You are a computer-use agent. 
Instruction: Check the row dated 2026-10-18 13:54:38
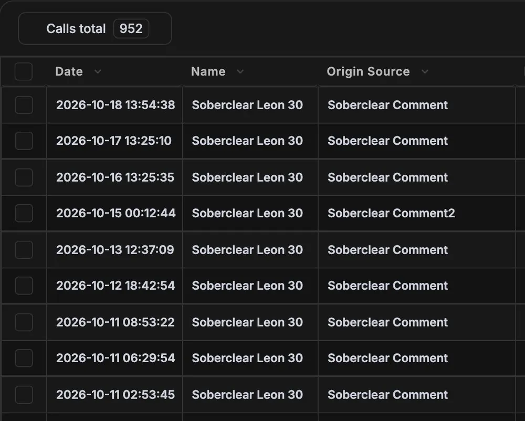click(x=24, y=105)
